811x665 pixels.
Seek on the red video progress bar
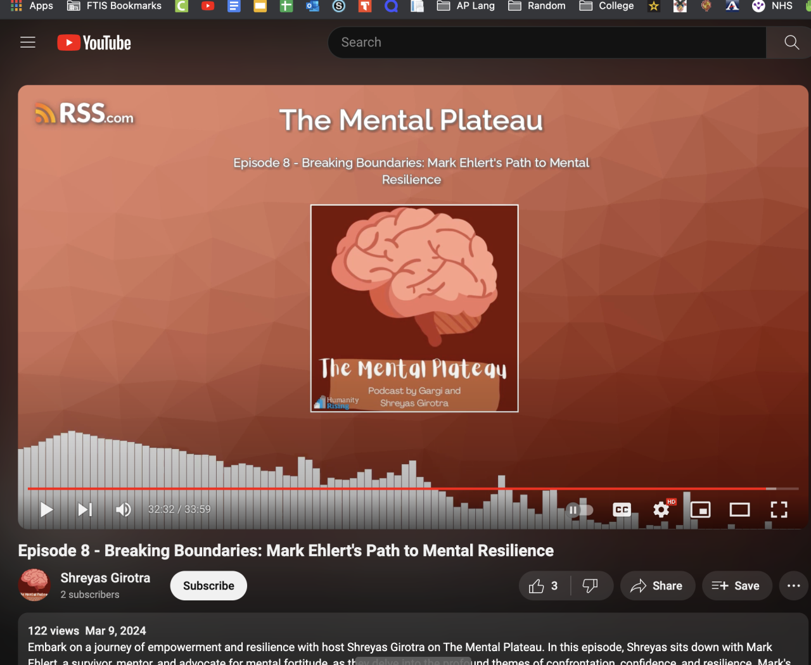(x=413, y=489)
